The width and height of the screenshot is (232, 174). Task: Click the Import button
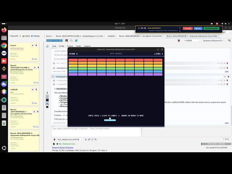click(26, 36)
